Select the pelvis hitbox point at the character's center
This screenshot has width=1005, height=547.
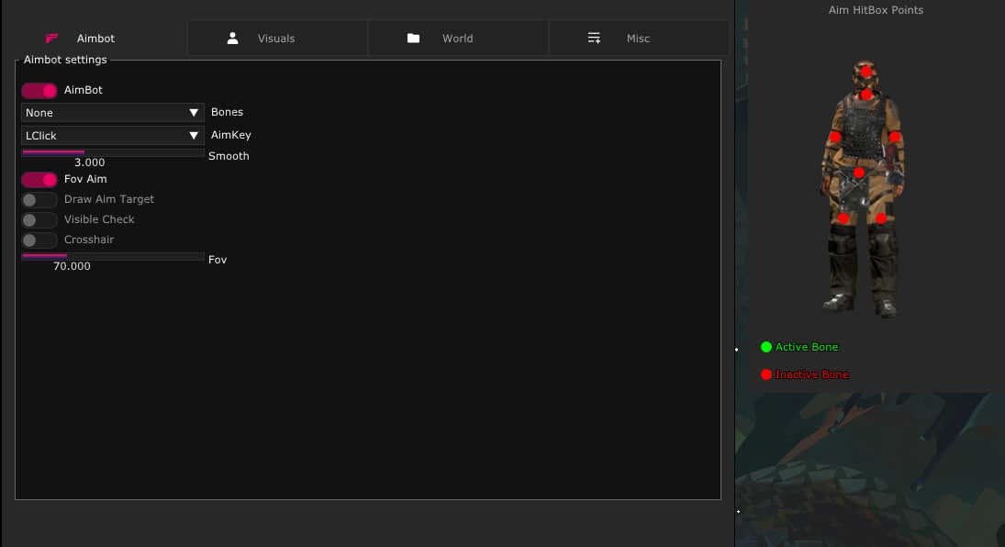point(859,173)
